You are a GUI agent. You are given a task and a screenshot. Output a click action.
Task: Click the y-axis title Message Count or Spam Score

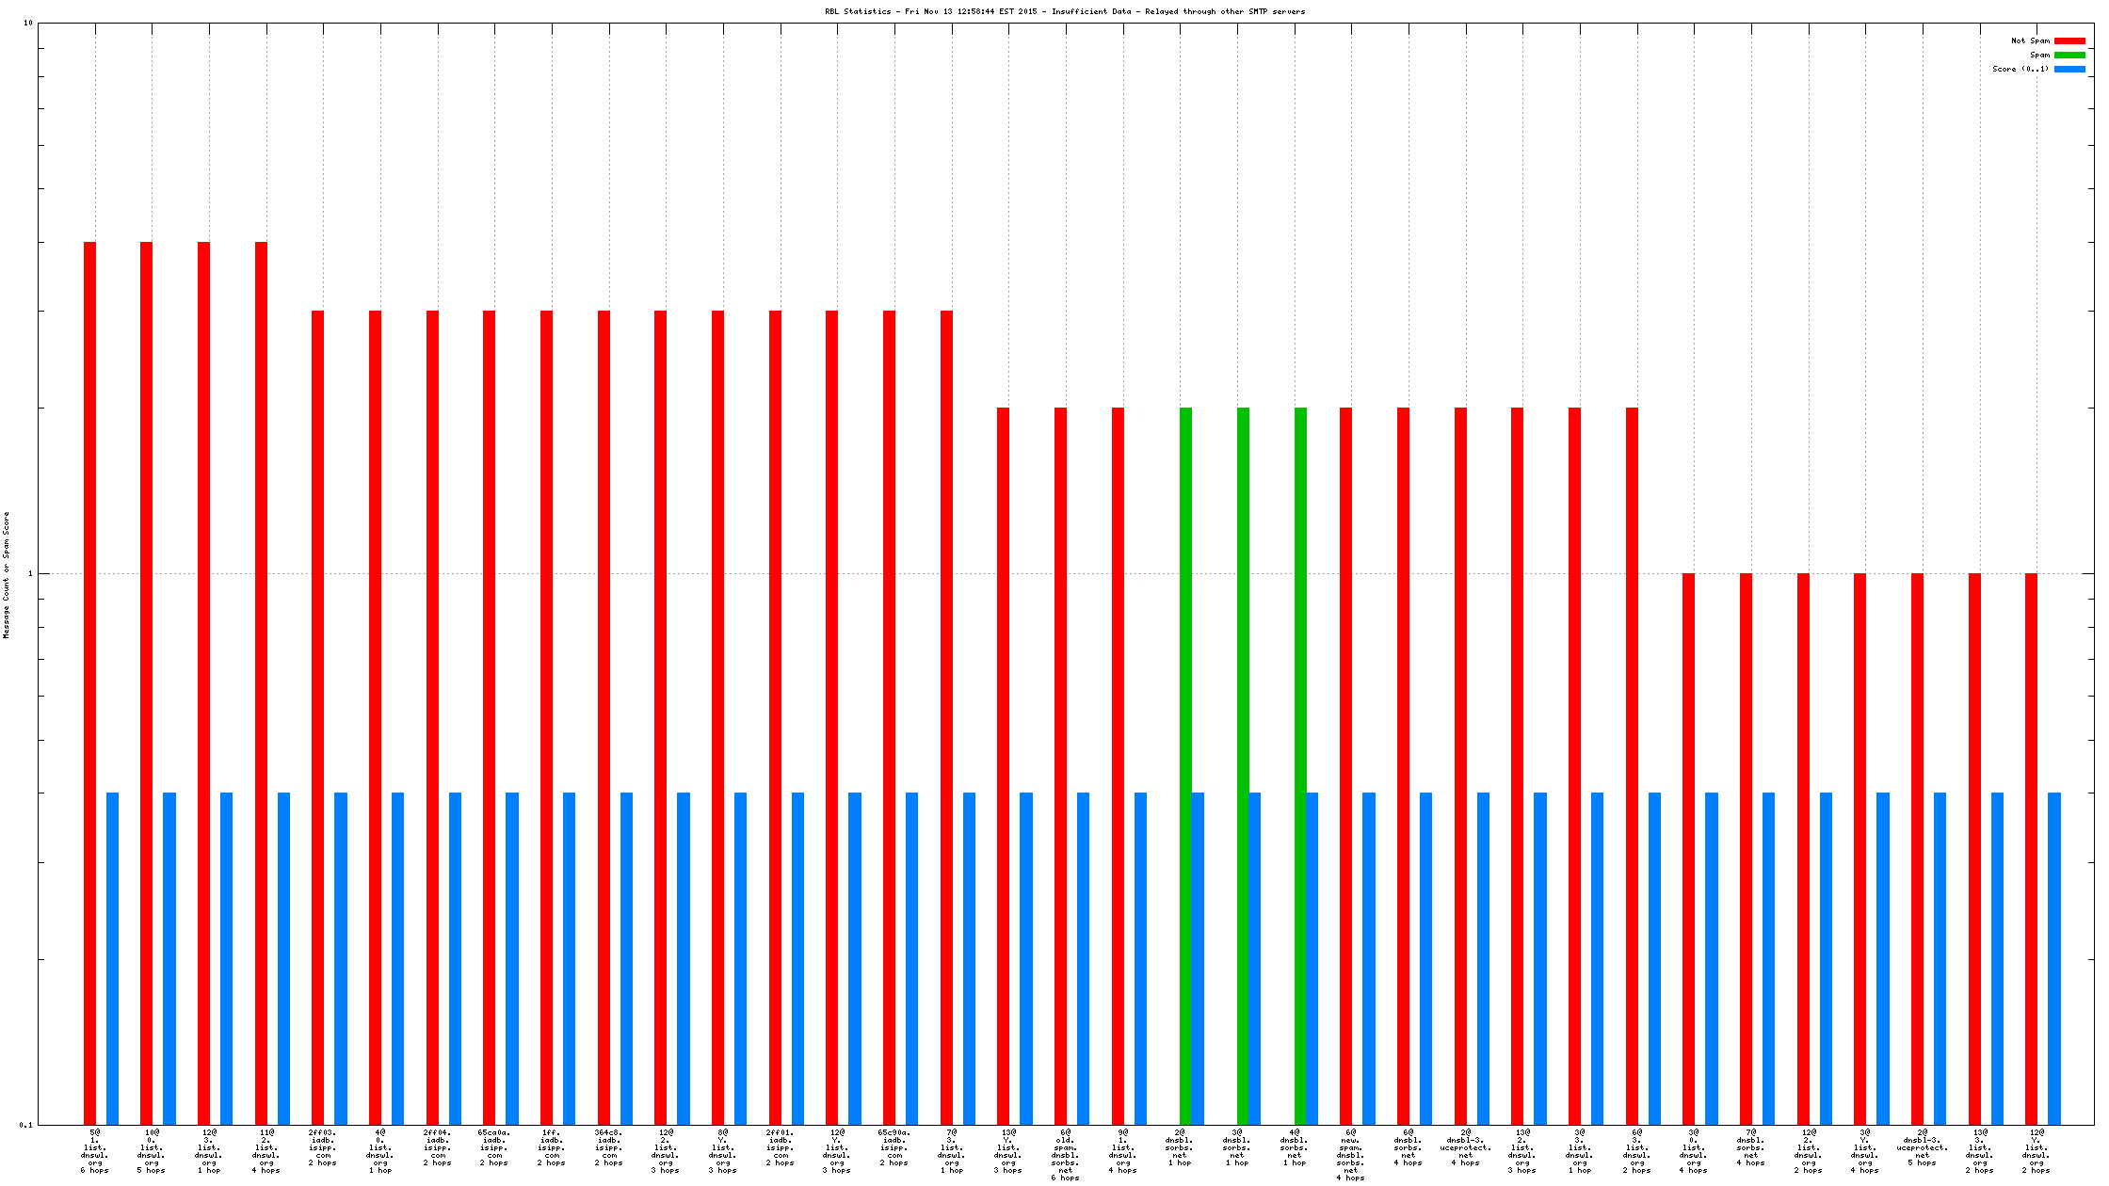[7, 575]
